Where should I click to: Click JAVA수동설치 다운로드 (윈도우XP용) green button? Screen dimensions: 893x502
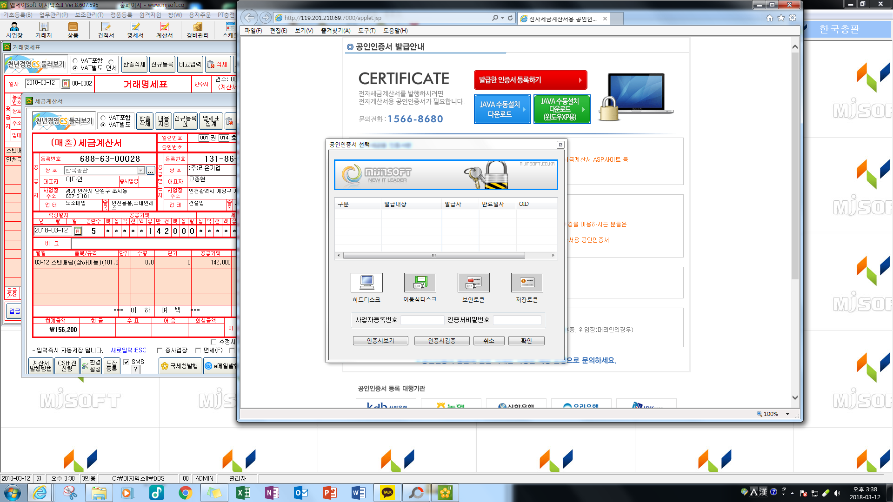(562, 109)
